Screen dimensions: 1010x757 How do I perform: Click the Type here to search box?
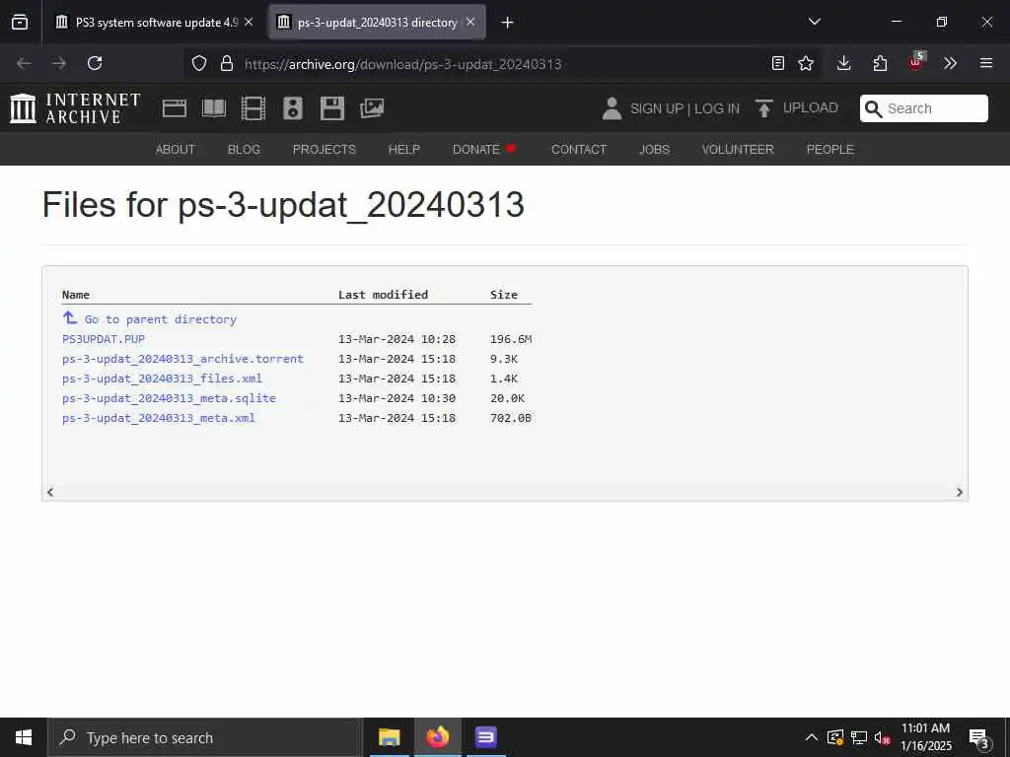pyautogui.click(x=205, y=737)
